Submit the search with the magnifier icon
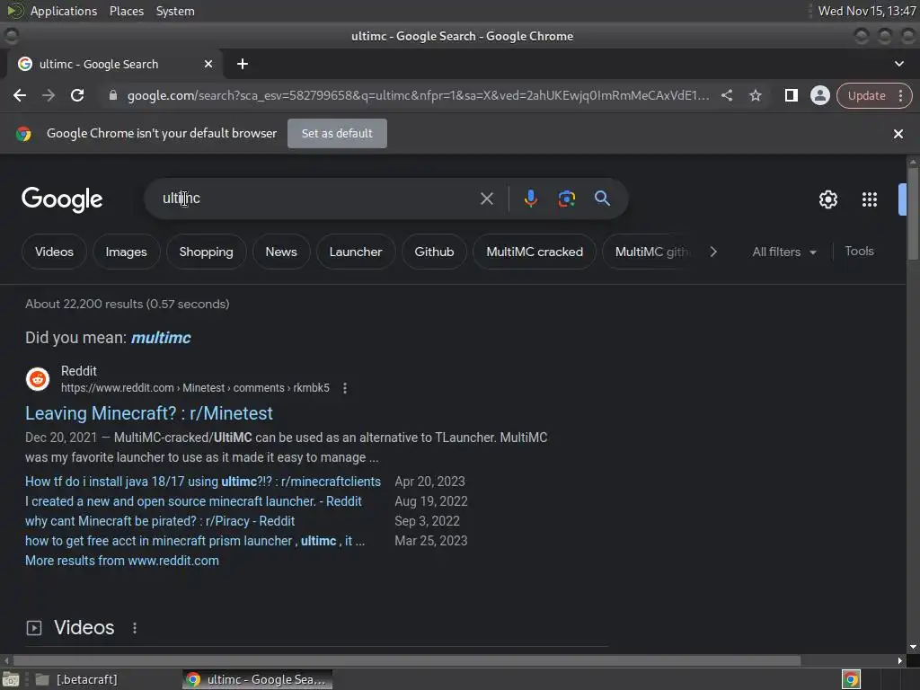This screenshot has height=690, width=920. tap(602, 199)
